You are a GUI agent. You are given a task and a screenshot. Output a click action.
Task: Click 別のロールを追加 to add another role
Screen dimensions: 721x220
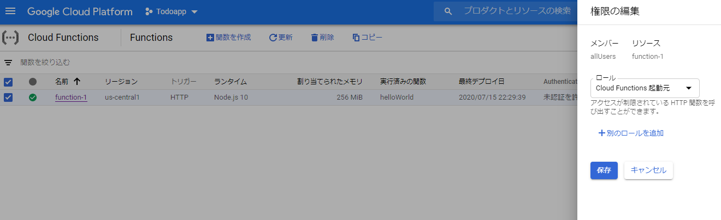coord(631,133)
